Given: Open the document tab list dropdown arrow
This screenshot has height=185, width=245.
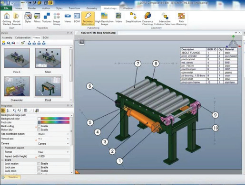Looking at the screenshot, I should pyautogui.click(x=236, y=33).
